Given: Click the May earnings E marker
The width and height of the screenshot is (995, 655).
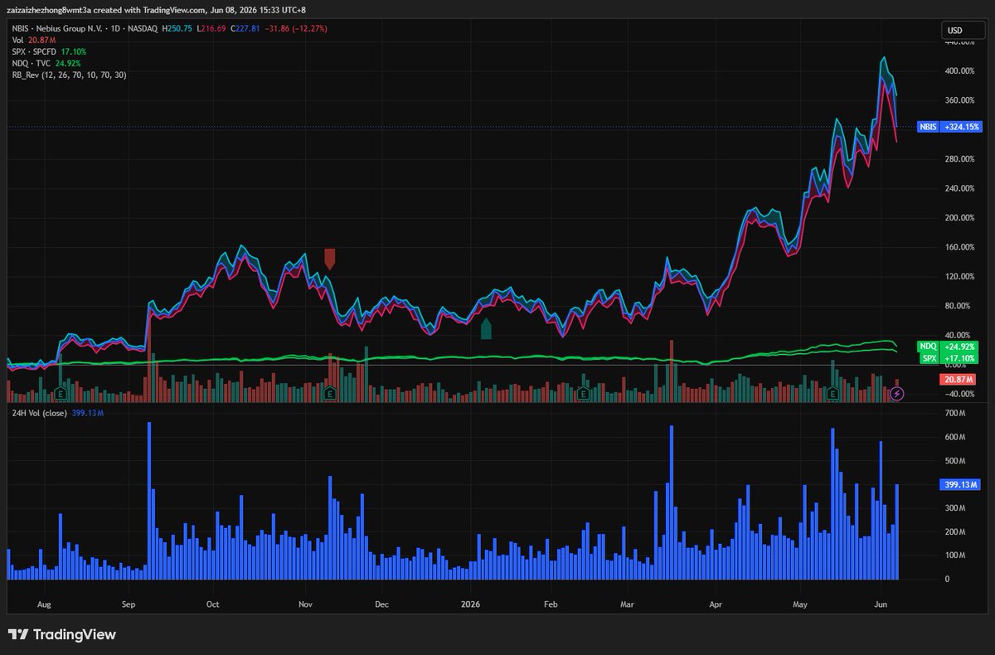Looking at the screenshot, I should 832,394.
